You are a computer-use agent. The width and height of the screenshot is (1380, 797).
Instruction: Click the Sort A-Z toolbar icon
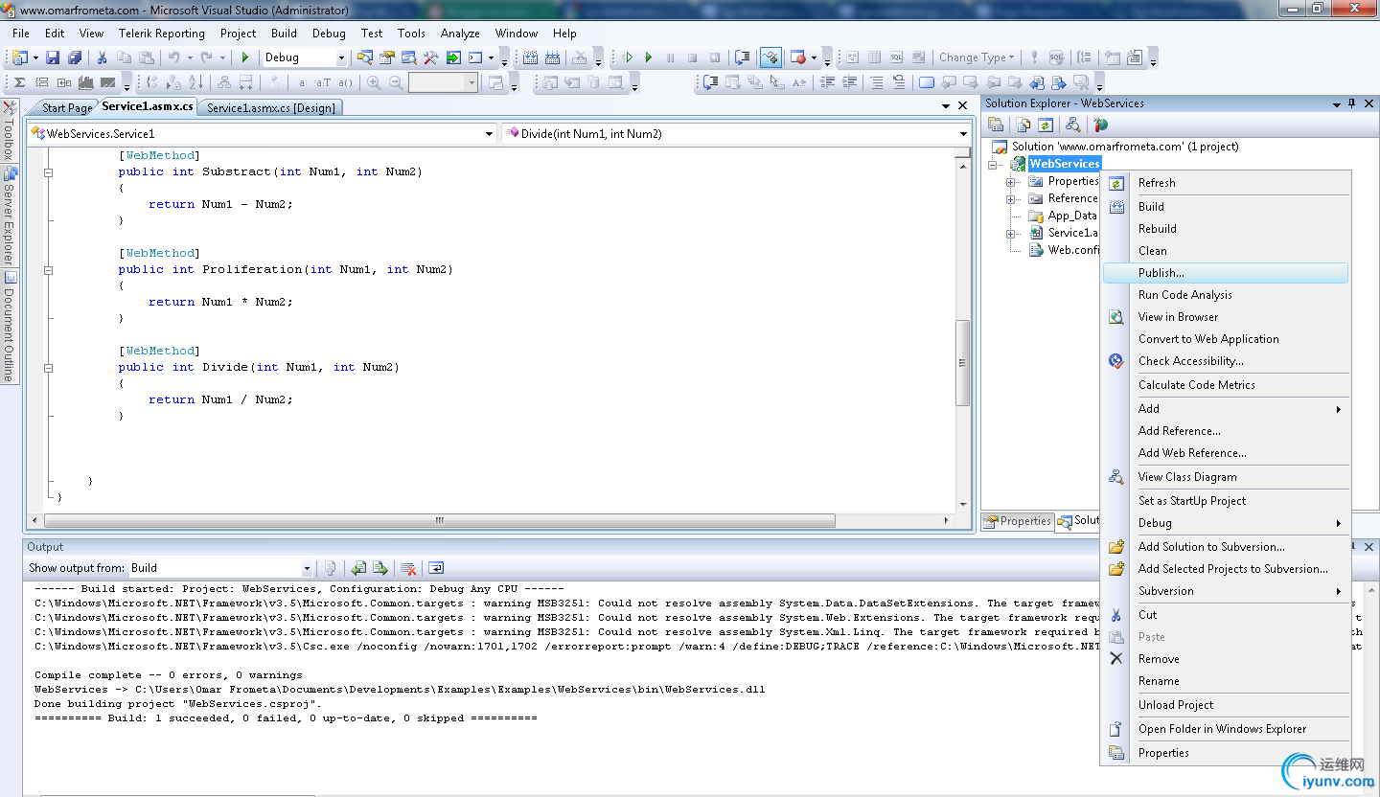(x=195, y=82)
